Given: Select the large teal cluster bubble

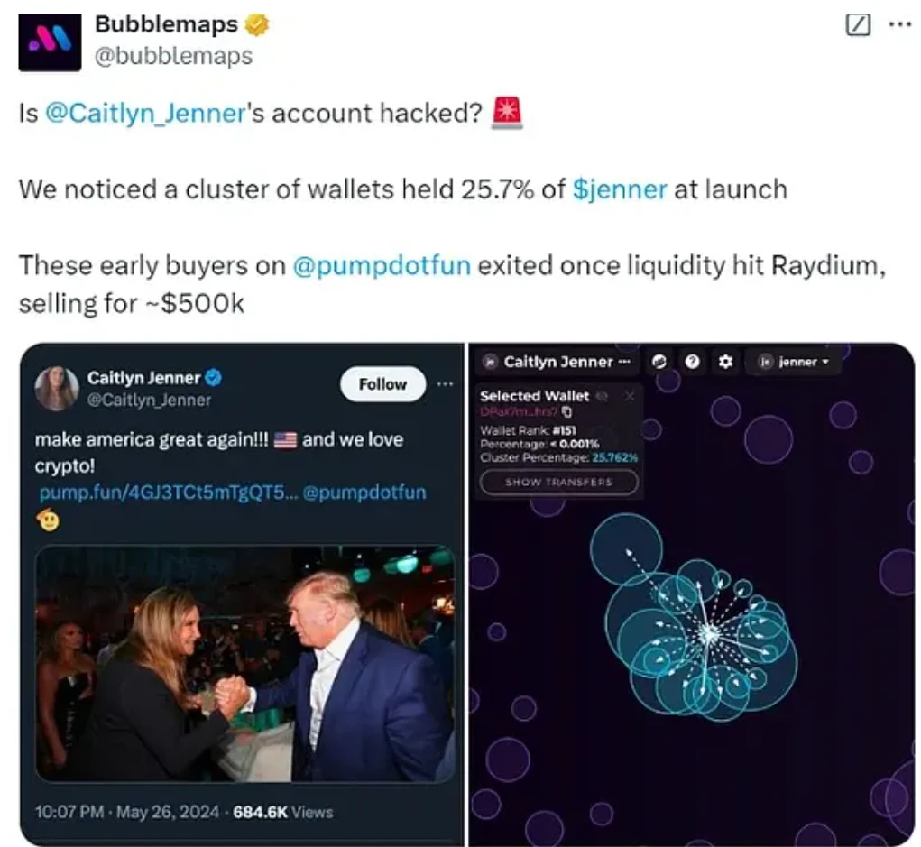Looking at the screenshot, I should pyautogui.click(x=626, y=547).
